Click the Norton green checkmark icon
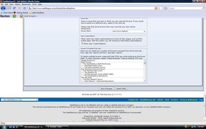The height and width of the screenshot is (129, 206). point(14,16)
